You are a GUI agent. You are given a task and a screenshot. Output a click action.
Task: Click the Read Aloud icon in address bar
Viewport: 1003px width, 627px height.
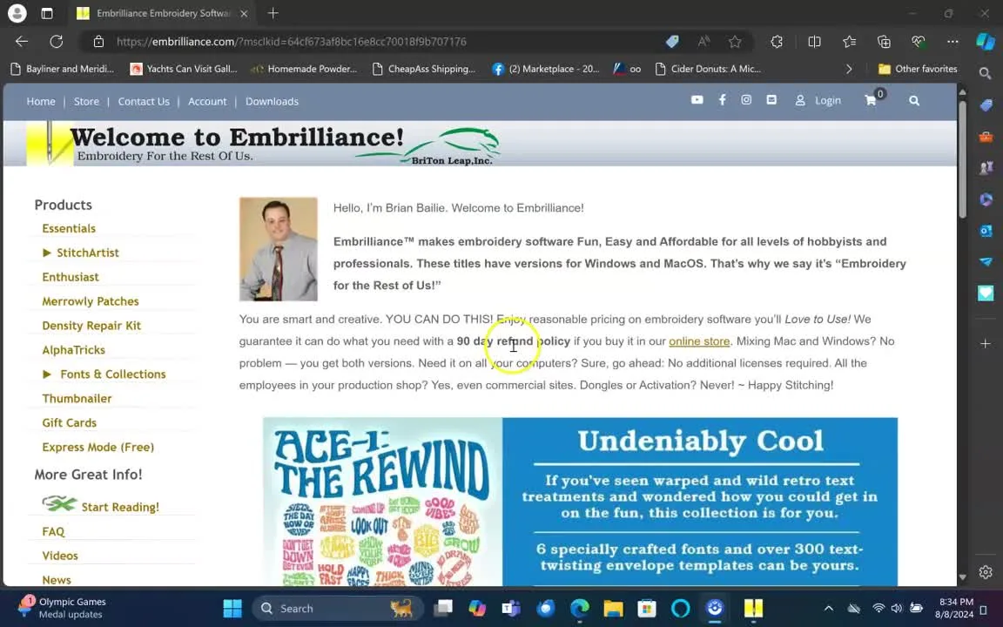pos(703,42)
